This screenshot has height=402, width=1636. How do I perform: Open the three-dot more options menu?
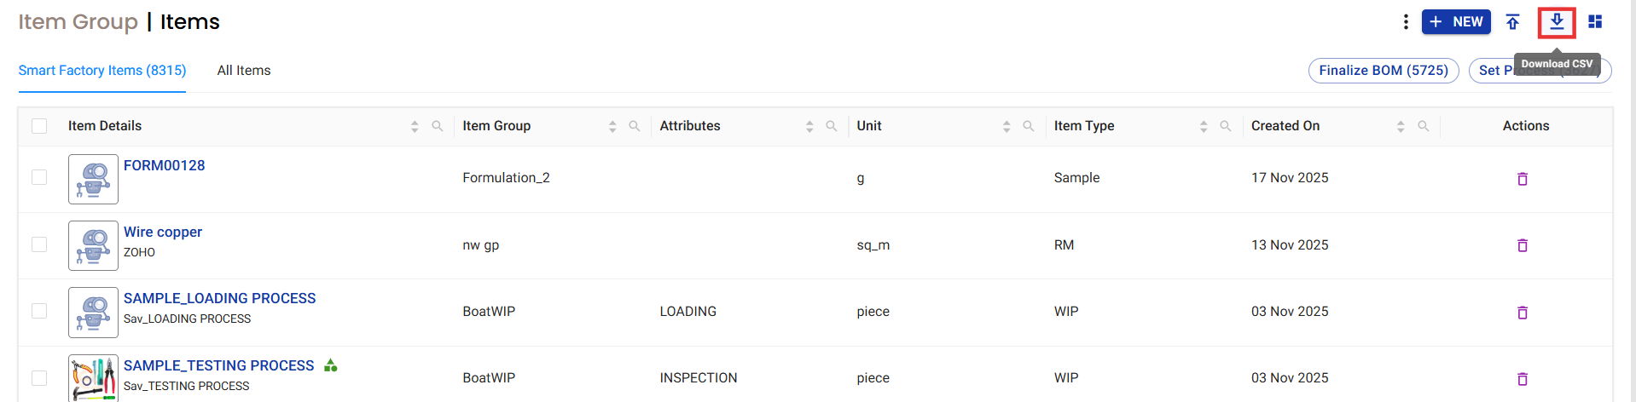point(1406,22)
